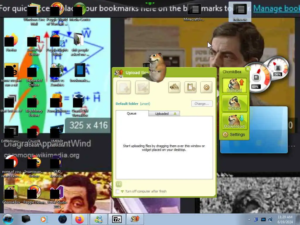Open Windows Live Messenger taskbar icon
300x225 pixels.
pyautogui.click(x=98, y=219)
